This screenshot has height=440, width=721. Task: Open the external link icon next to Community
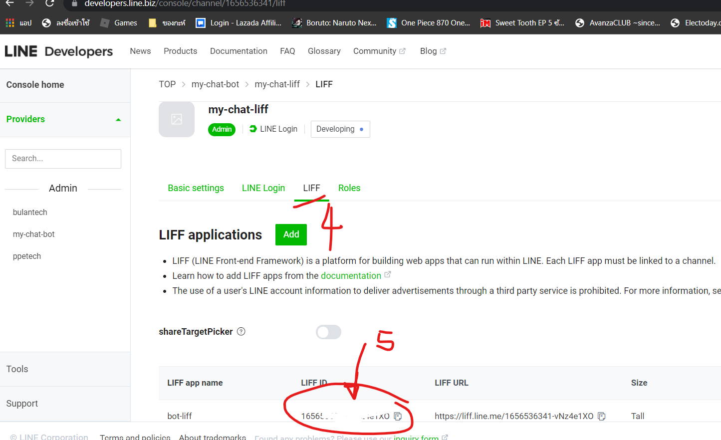tap(403, 50)
